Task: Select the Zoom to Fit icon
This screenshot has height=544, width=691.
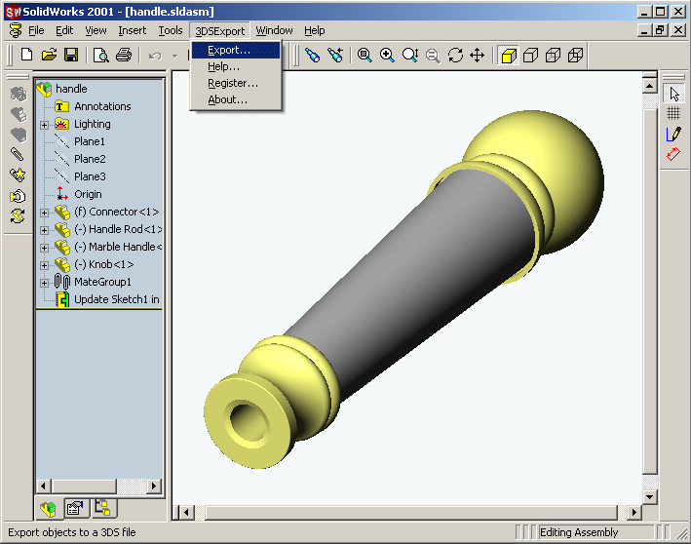Action: (365, 56)
